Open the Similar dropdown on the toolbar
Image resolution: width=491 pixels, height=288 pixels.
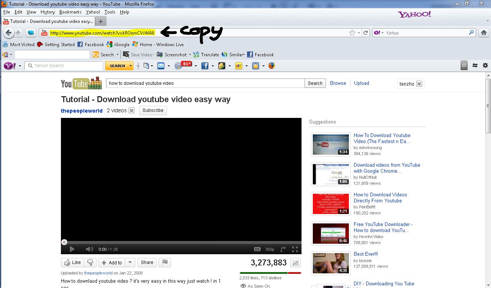(233, 54)
